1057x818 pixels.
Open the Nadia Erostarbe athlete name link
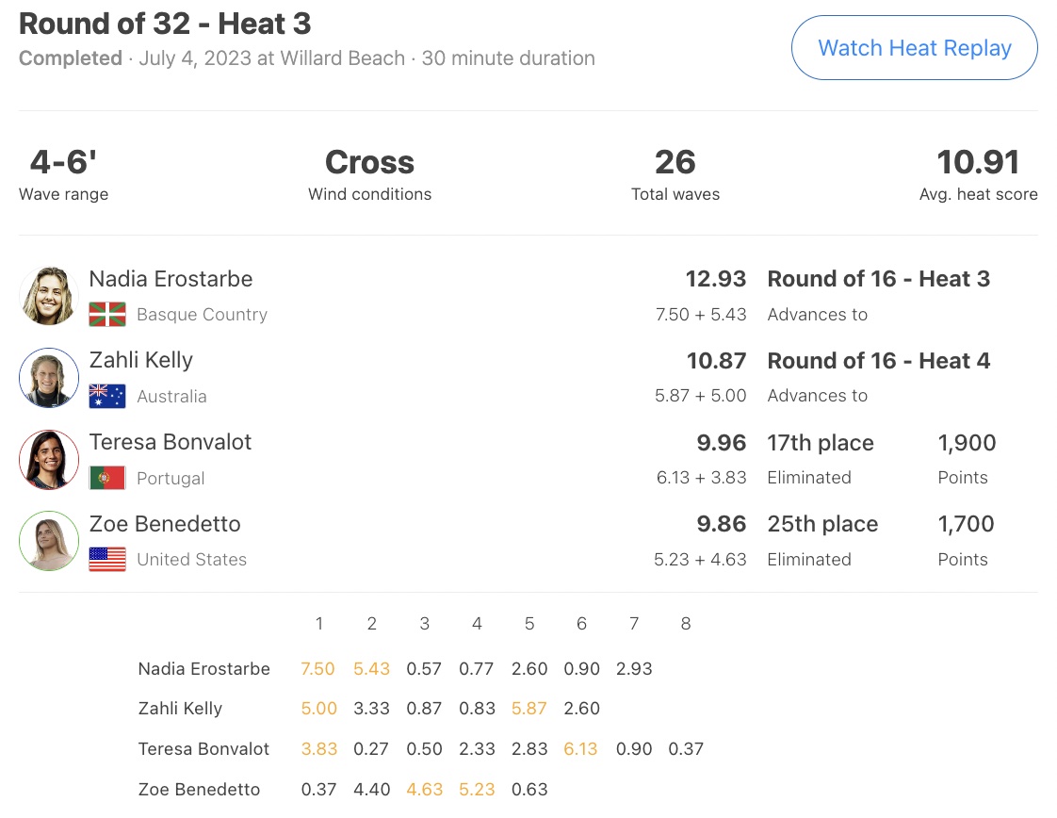[x=171, y=279]
